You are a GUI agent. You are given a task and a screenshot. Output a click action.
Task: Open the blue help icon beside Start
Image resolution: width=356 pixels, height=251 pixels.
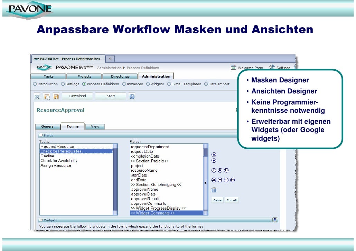(x=132, y=97)
